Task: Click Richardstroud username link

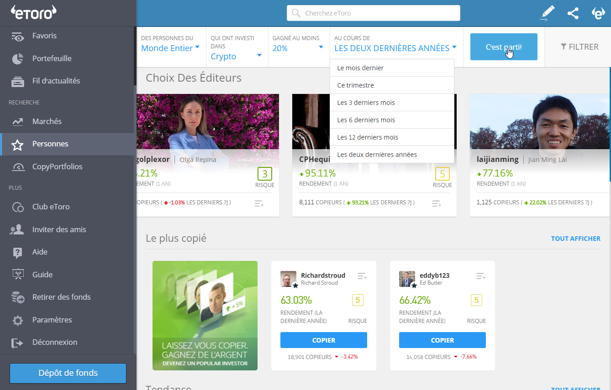Action: 323,276
